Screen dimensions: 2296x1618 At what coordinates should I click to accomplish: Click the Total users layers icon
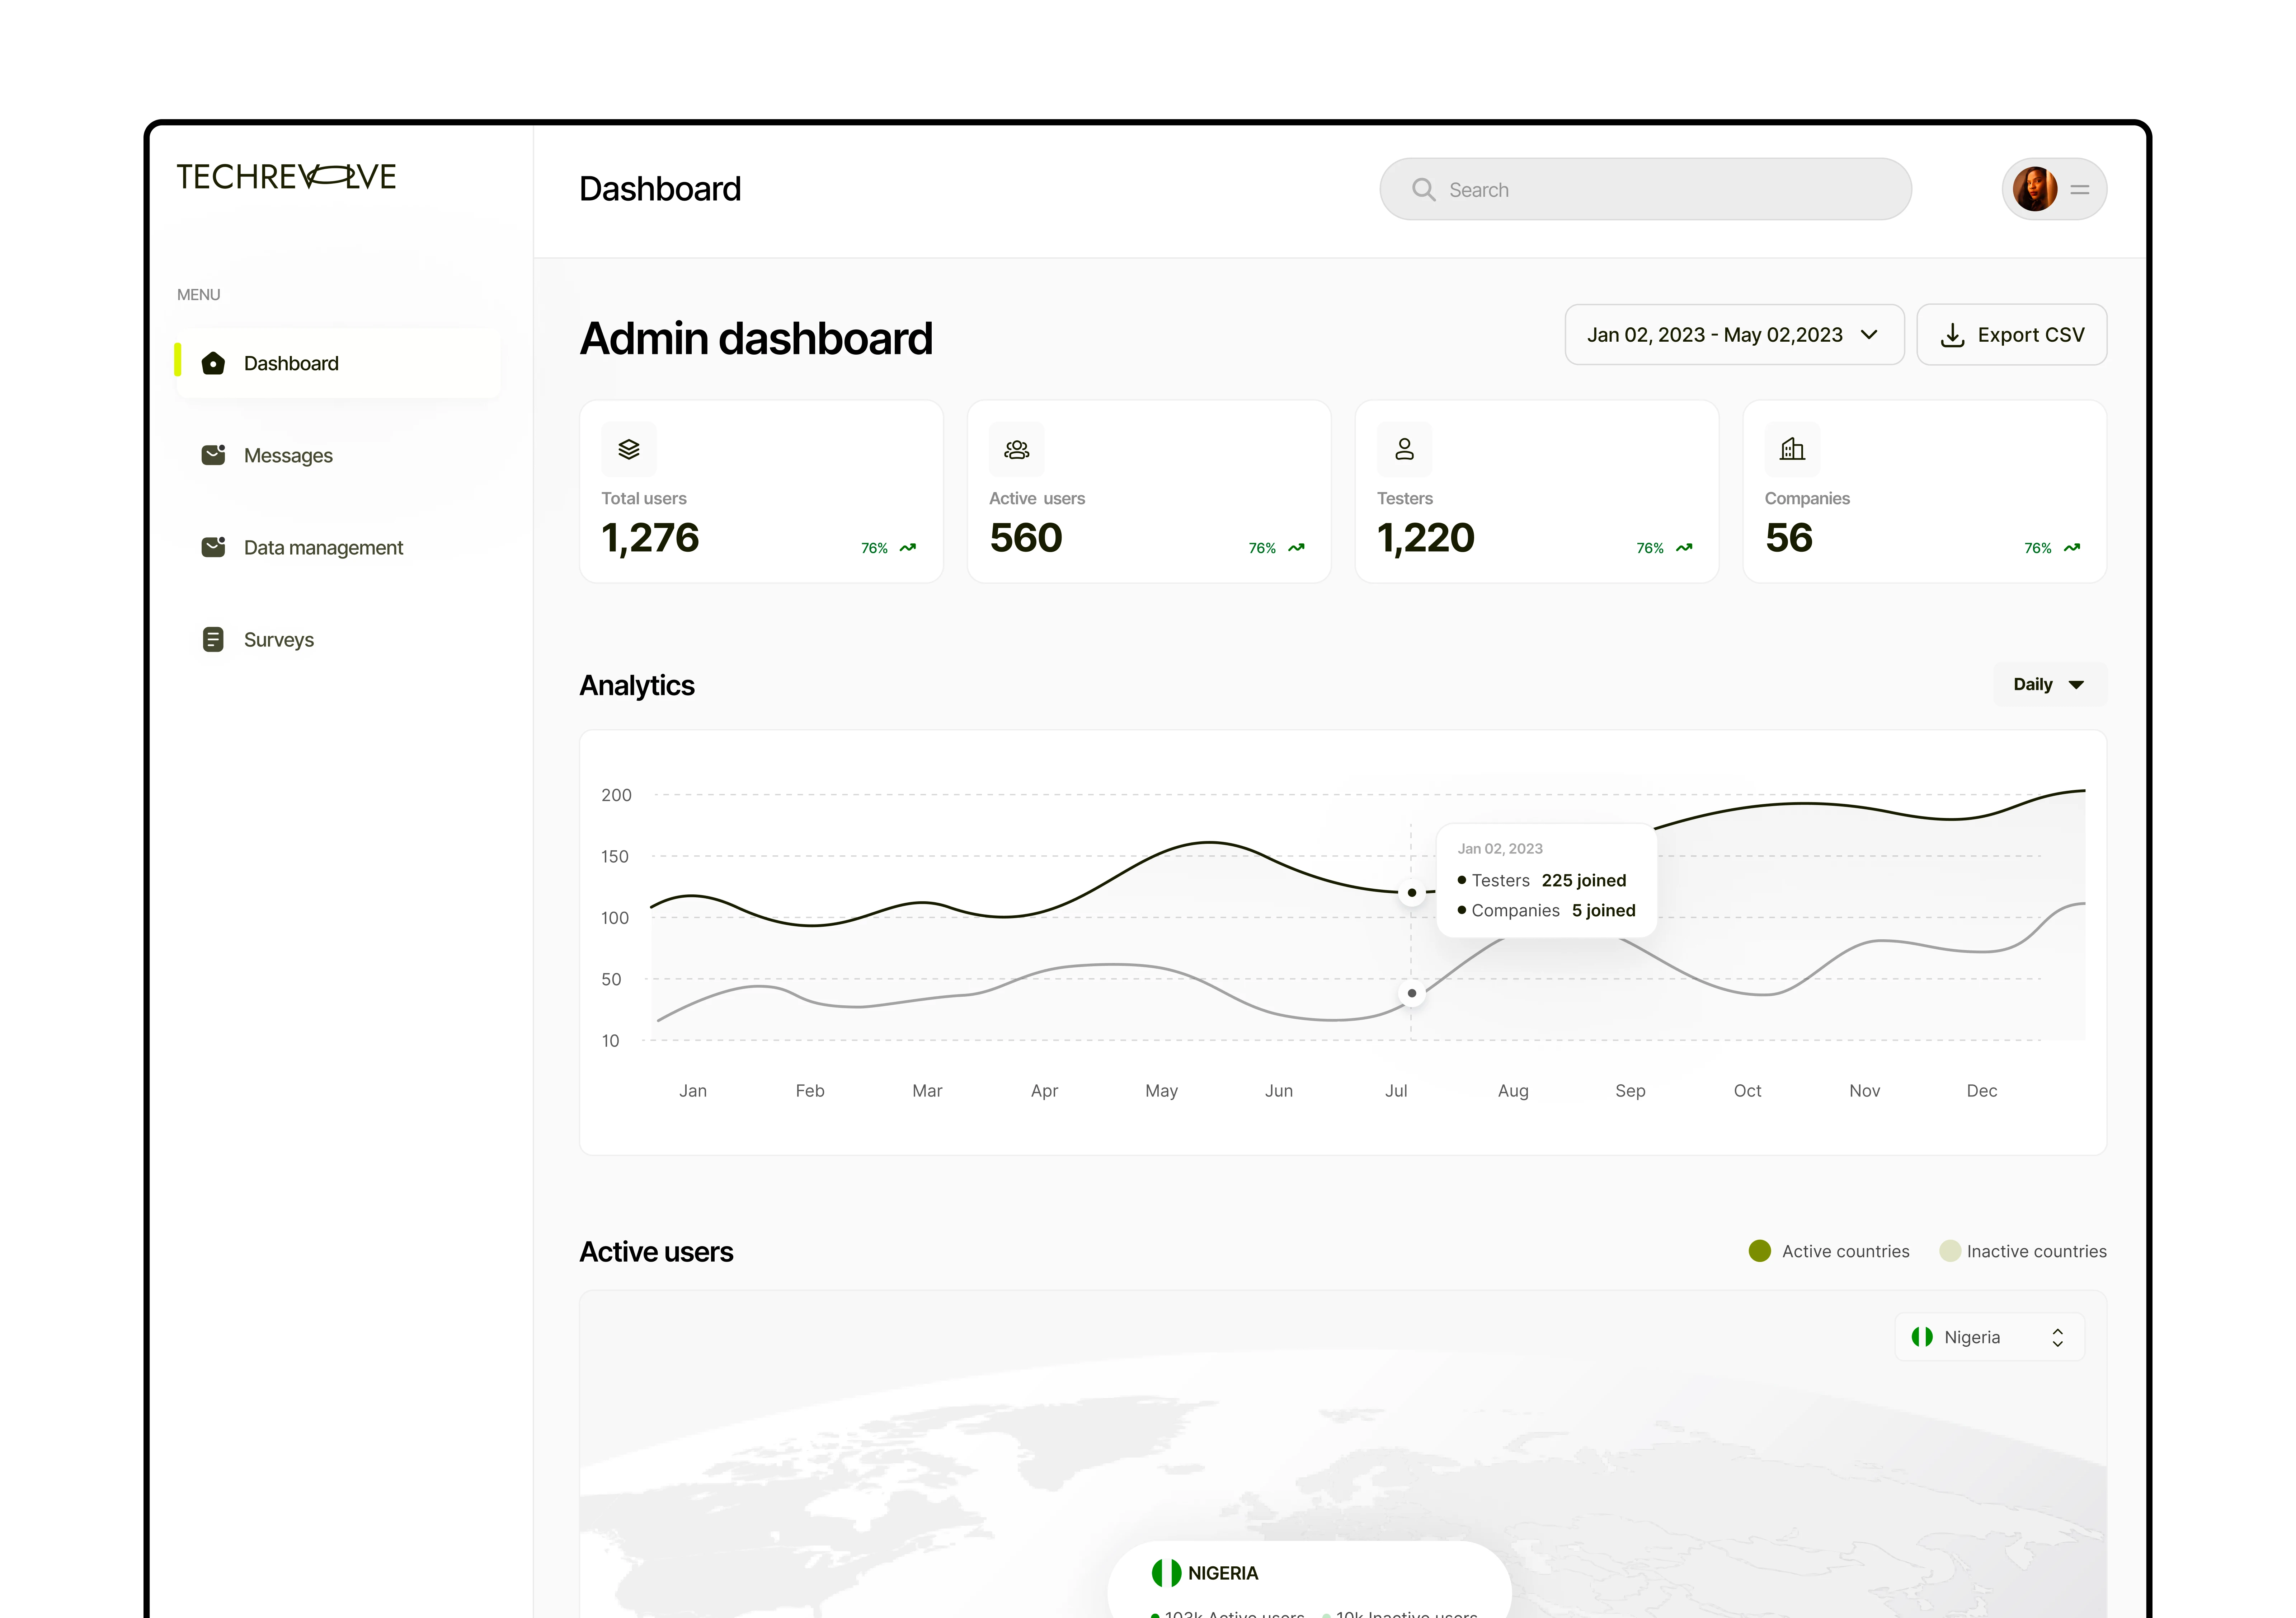coord(628,449)
